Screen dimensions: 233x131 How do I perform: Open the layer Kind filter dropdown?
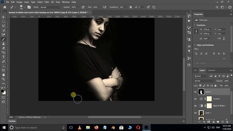pos(201,76)
